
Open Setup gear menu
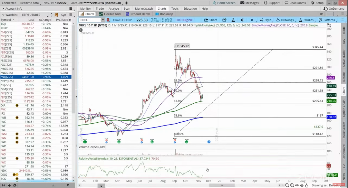(x=317, y=3)
